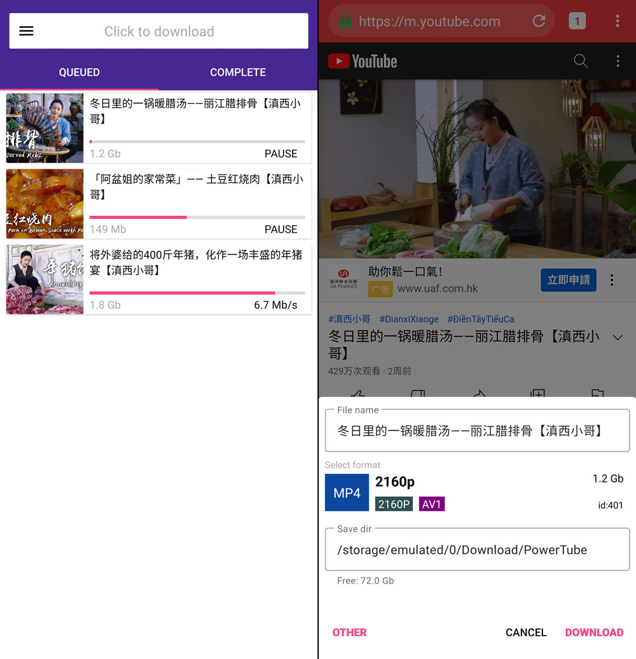Open thumbnail of the 149 Mb download
This screenshot has height=659, width=636.
[x=45, y=204]
